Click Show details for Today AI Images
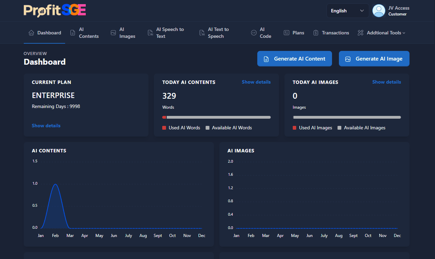This screenshot has height=259, width=435. [x=386, y=82]
